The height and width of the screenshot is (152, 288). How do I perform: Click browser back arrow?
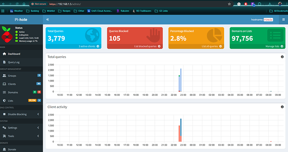pos(3,4)
